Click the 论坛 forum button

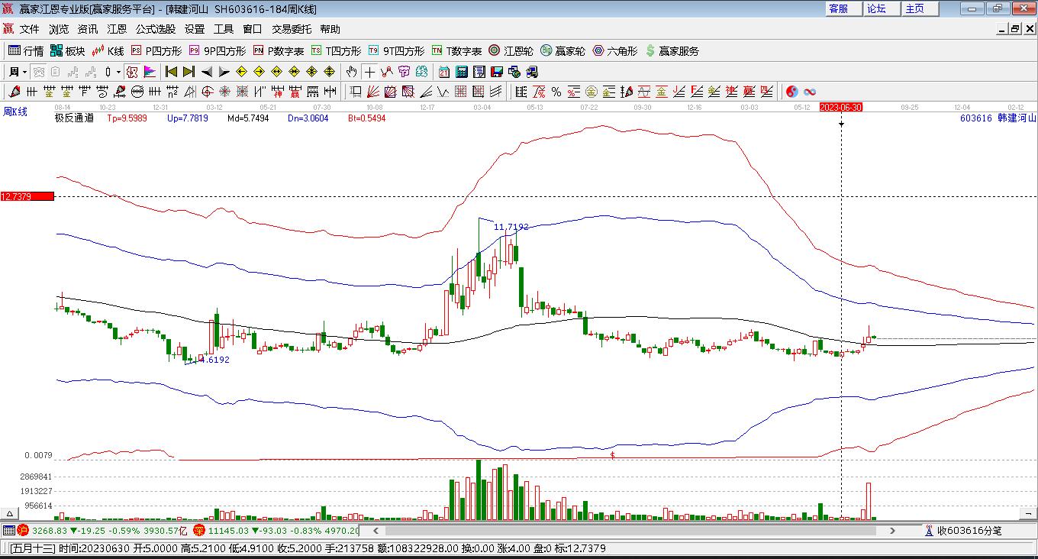click(882, 8)
